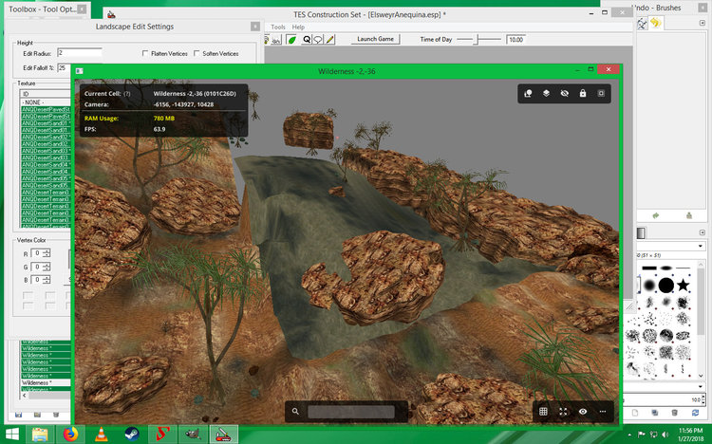Click the layers icon in the viewport overlay
Screen dimensions: 712x444
tap(546, 94)
